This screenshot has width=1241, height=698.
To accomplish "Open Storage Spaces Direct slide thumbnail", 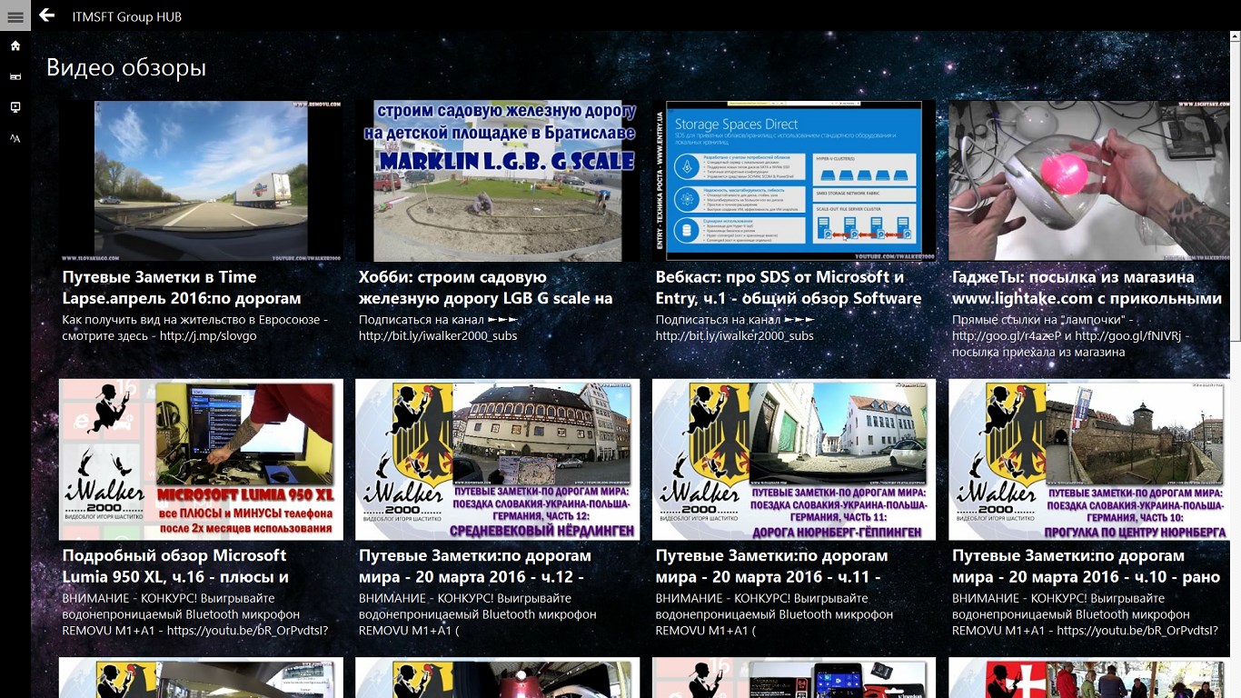I will [794, 181].
